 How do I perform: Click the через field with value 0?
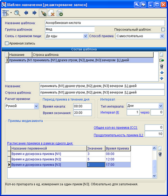coord(157,112)
